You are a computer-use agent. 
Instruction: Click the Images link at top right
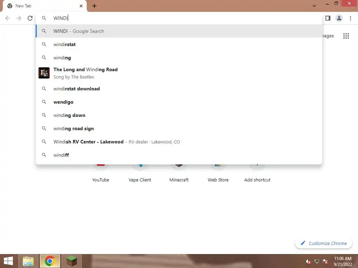pyautogui.click(x=328, y=36)
